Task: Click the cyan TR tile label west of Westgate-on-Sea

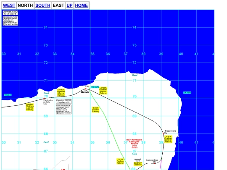Action: tap(8, 95)
